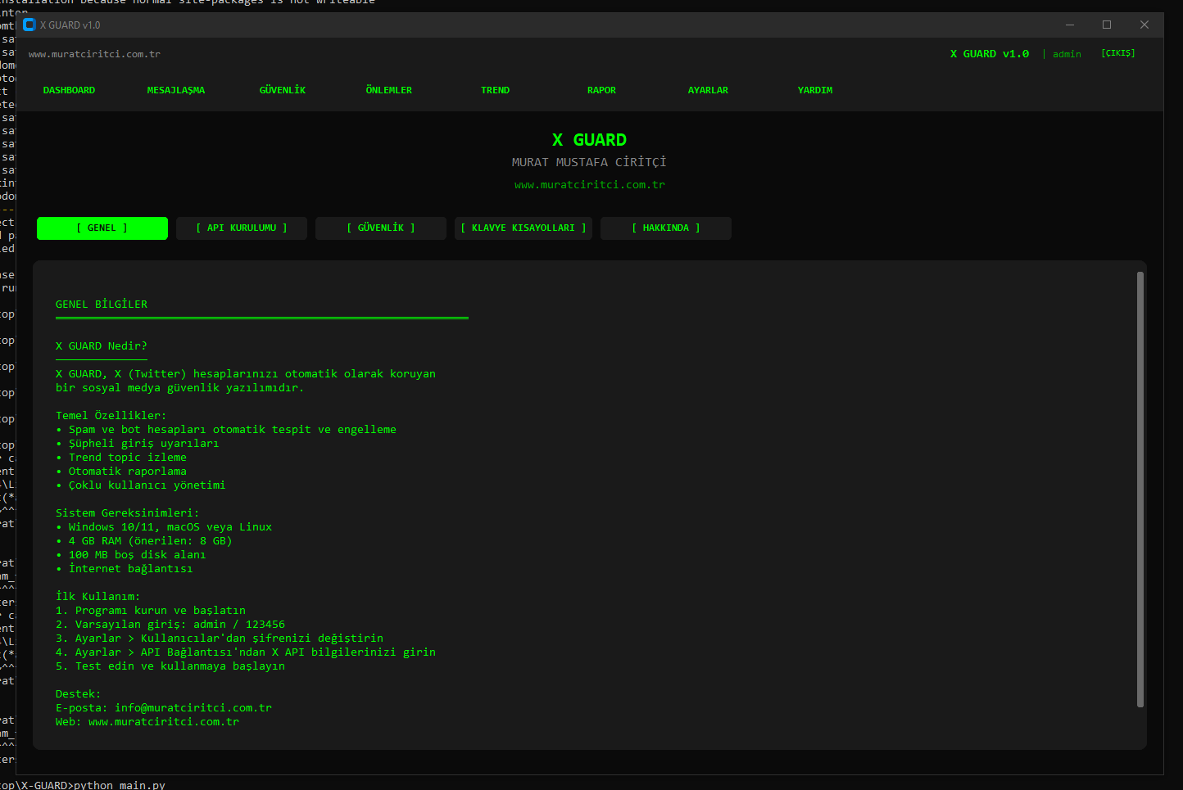Log out using the ÇIKIŞ button
The width and height of the screenshot is (1183, 790).
tap(1118, 53)
